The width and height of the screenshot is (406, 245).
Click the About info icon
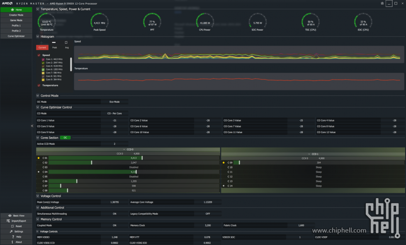coord(12,242)
